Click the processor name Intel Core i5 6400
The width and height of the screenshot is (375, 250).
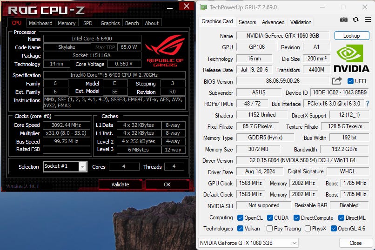tap(92, 39)
